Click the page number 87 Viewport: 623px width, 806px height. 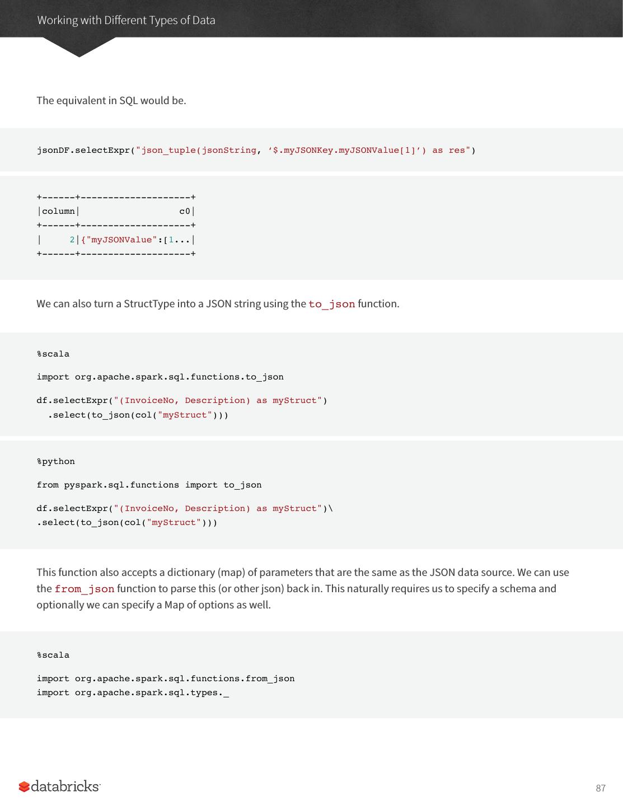[601, 788]
